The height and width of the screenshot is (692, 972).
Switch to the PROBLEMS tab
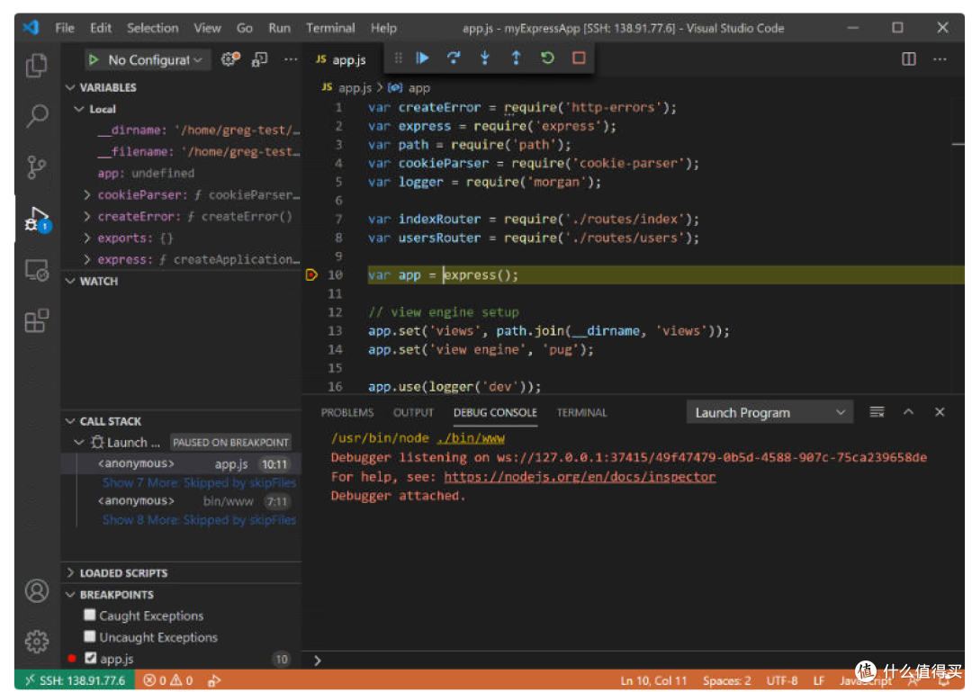347,413
